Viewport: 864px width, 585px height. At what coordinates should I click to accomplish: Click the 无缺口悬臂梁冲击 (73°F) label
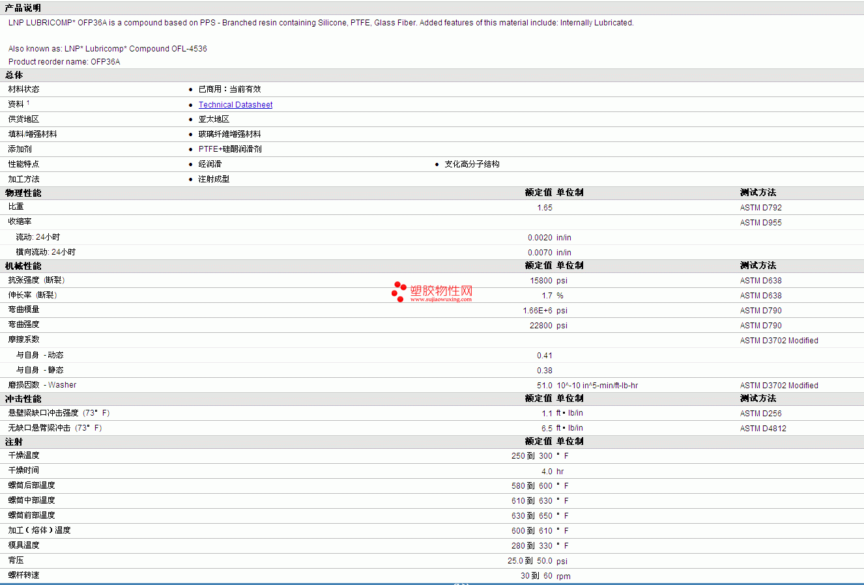(x=55, y=428)
